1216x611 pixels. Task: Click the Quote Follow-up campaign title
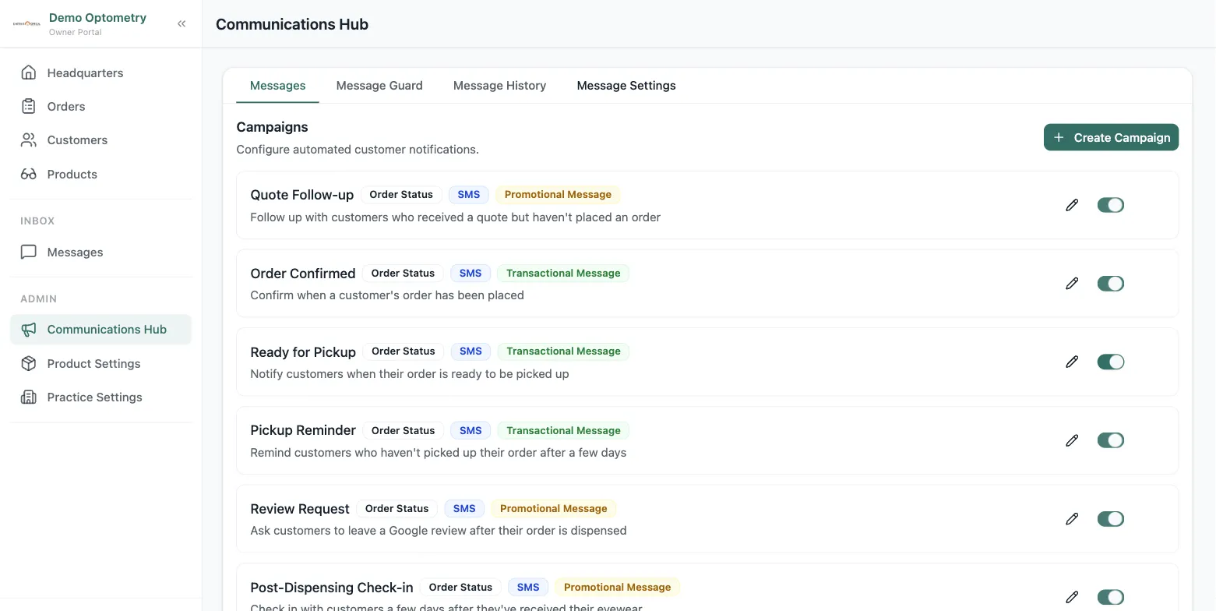(x=302, y=195)
